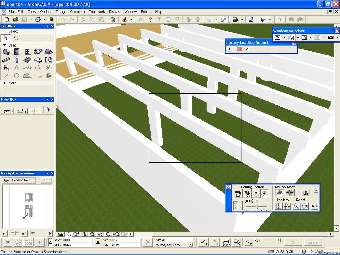Click the Ax coordinate input field
Image resolution: width=340 pixels, height=255 pixels.
(77, 240)
